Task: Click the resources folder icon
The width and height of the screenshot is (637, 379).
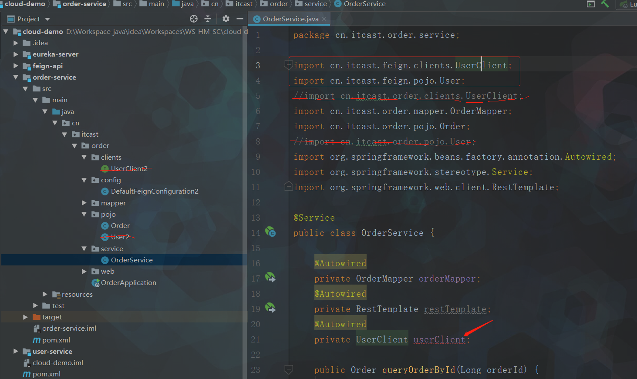Action: click(x=56, y=295)
